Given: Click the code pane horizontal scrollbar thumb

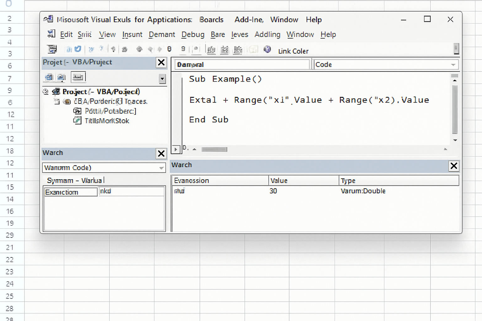Looking at the screenshot, I should [214, 149].
